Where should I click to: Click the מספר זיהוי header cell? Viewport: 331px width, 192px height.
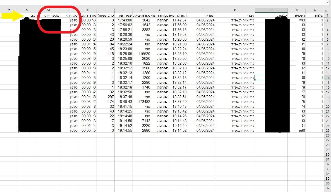(x=48, y=15)
